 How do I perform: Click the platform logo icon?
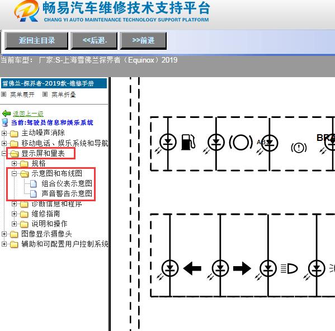26,11
